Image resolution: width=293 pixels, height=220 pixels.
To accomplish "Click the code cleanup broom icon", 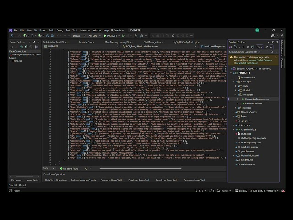I will (86, 169).
